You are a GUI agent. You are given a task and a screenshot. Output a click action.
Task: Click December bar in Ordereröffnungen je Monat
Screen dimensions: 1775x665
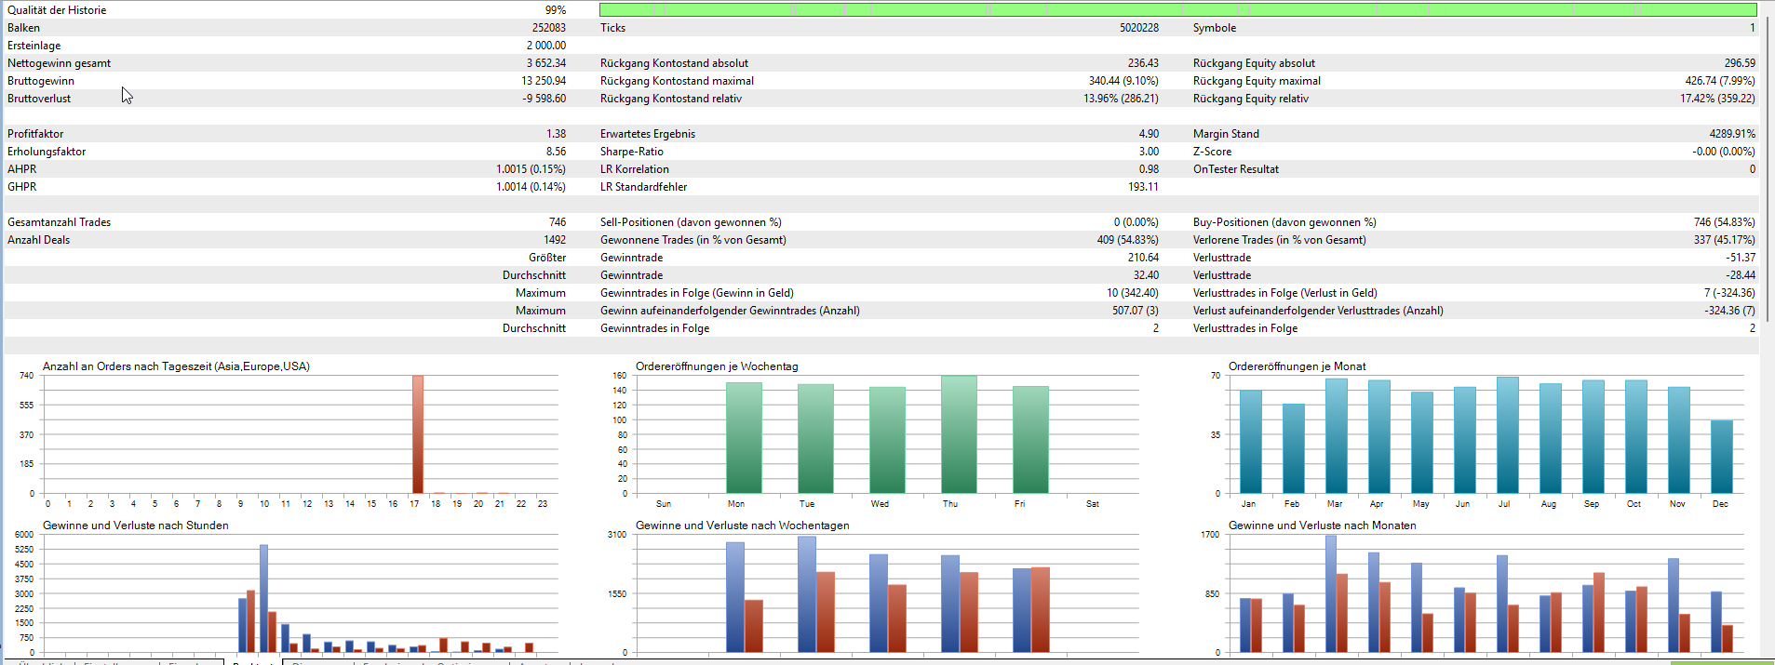click(x=1721, y=457)
